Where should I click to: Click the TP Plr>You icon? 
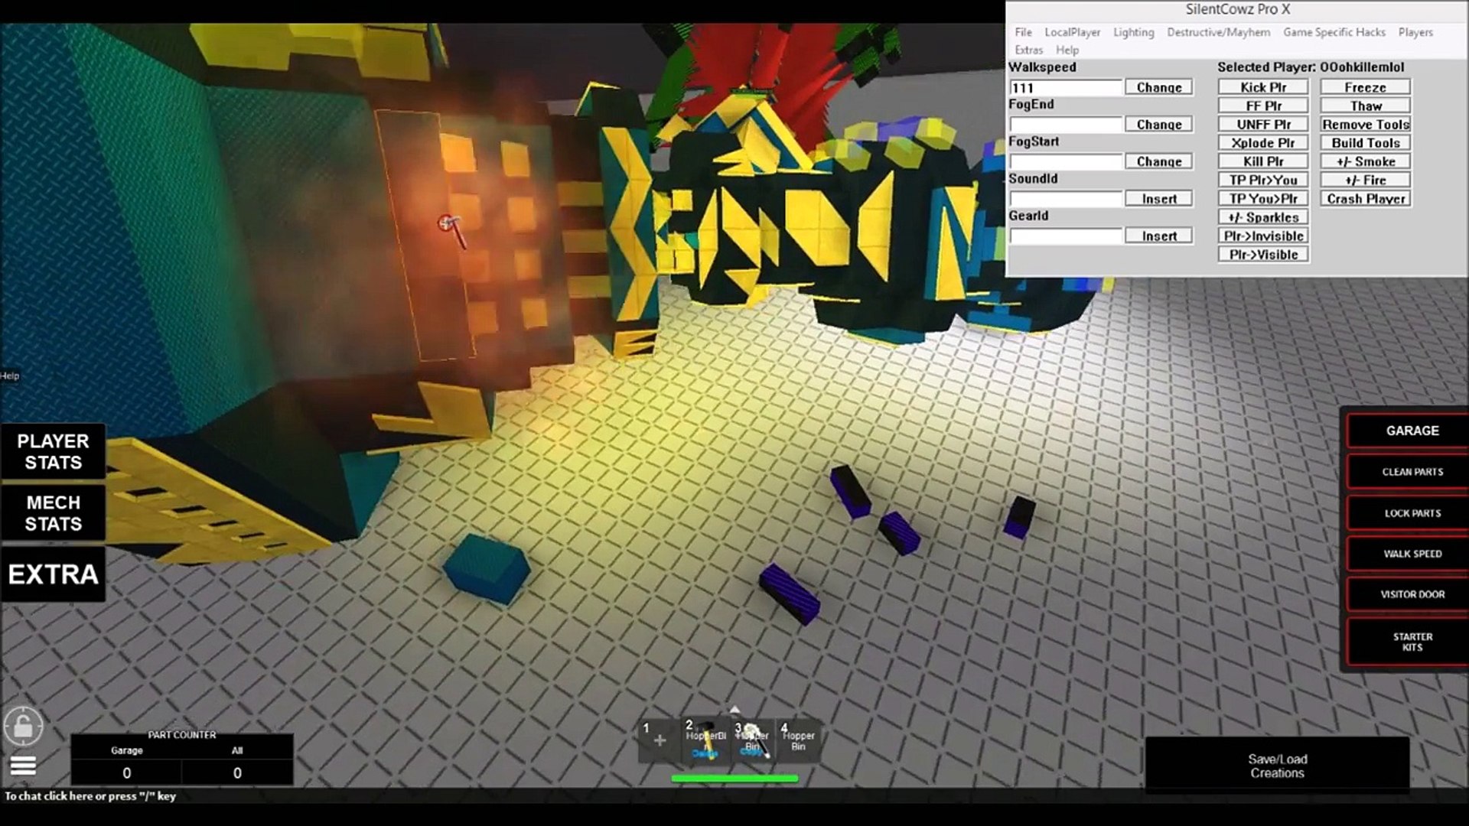click(1262, 180)
